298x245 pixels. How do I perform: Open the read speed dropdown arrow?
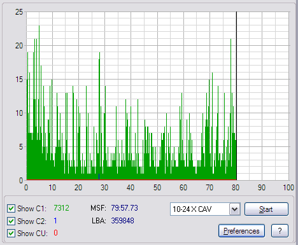[x=234, y=209]
